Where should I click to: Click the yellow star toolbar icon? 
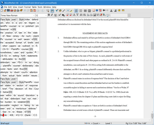tap(119, 11)
